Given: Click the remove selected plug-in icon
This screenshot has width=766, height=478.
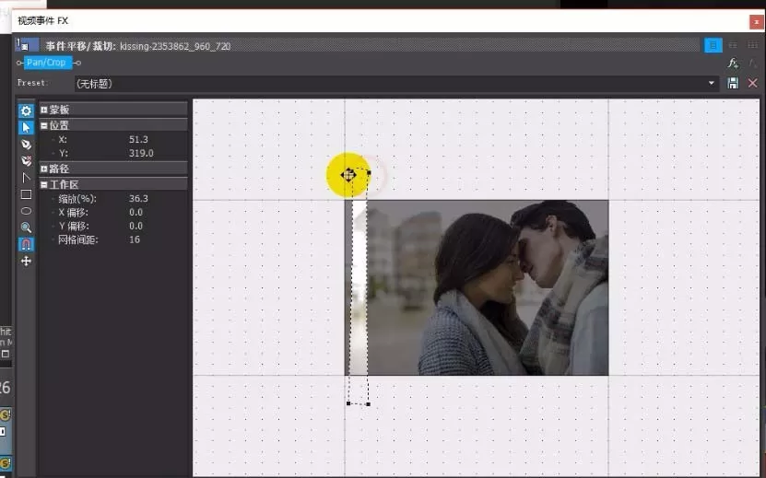Looking at the screenshot, I should point(753,63).
